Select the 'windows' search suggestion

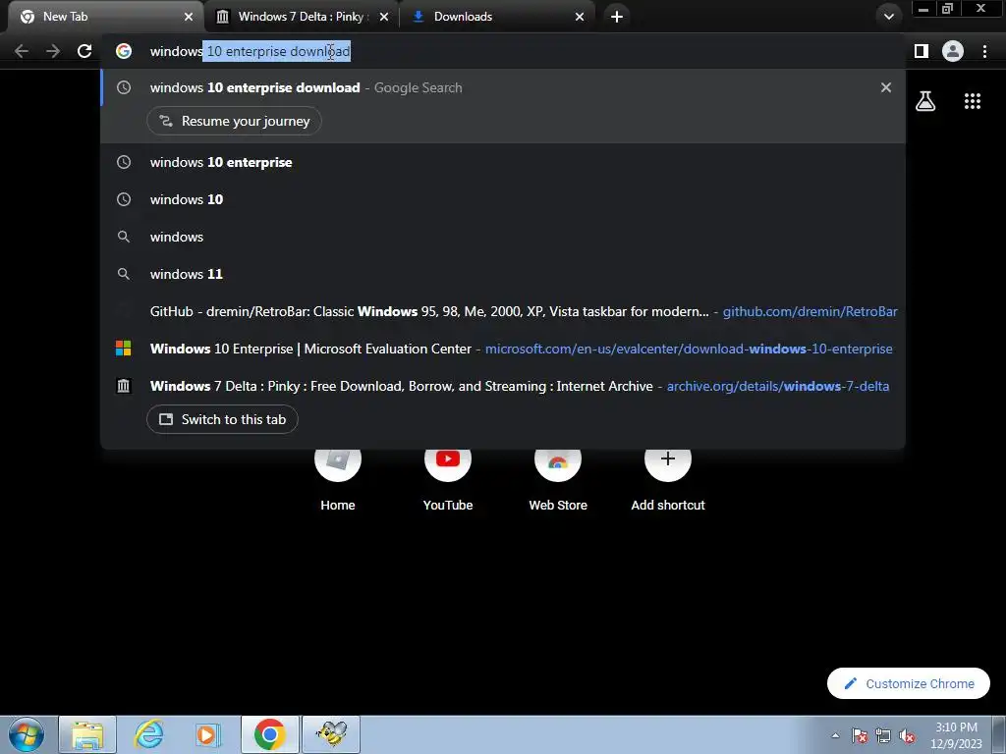[503, 237]
